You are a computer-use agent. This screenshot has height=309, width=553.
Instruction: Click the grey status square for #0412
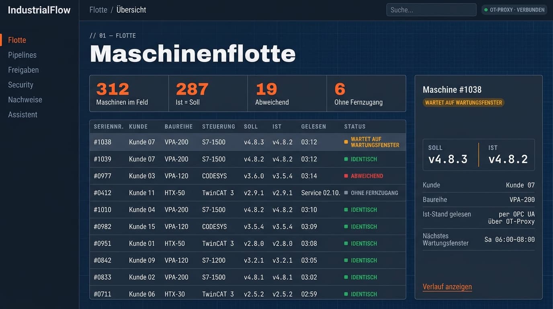point(346,193)
